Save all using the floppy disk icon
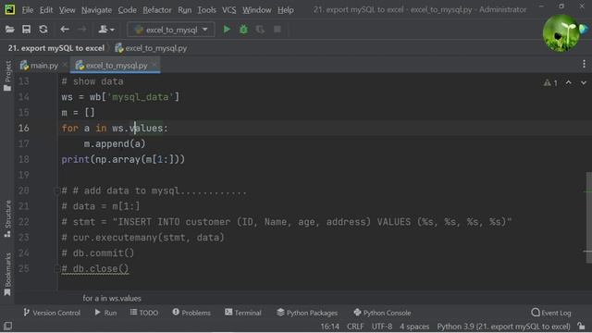The width and height of the screenshot is (592, 333). (27, 30)
